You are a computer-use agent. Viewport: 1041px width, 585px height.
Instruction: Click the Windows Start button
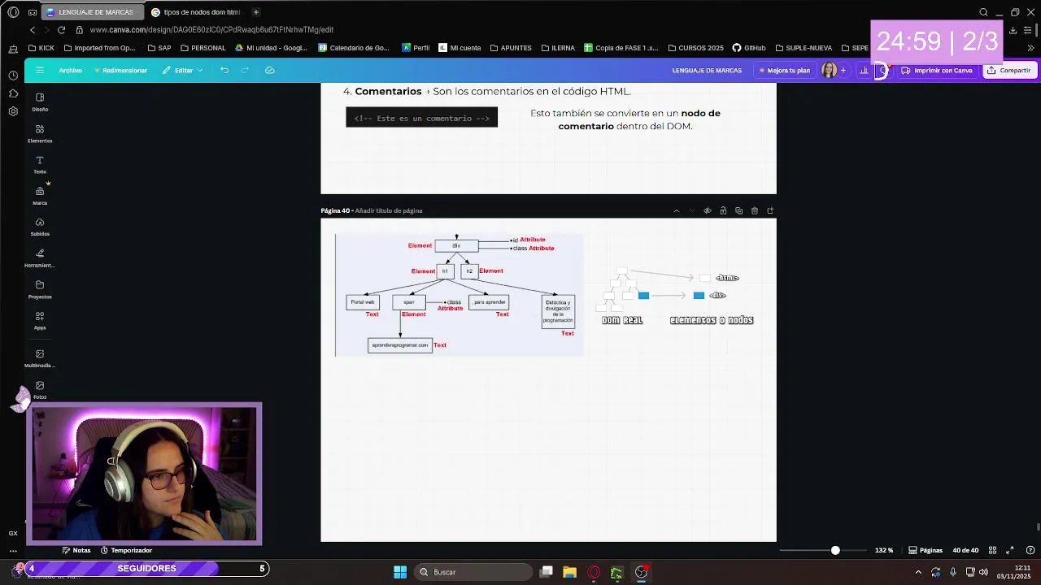(x=400, y=572)
